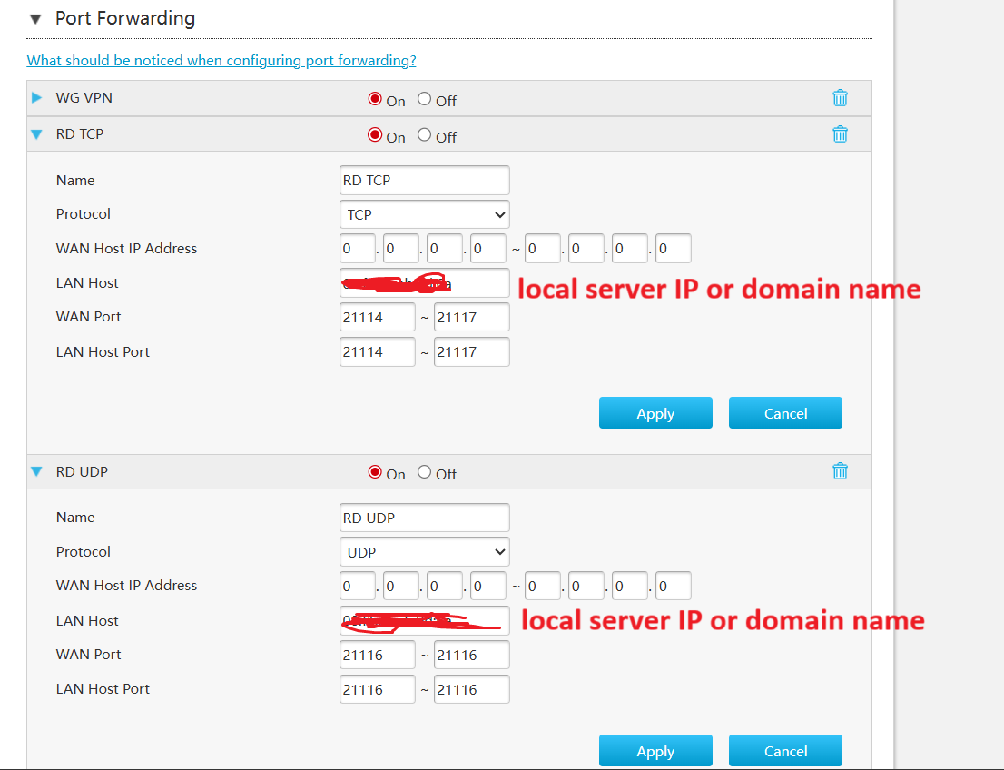Open the port forwarding configuration help link
Image resolution: width=1004 pixels, height=770 pixels.
(221, 61)
